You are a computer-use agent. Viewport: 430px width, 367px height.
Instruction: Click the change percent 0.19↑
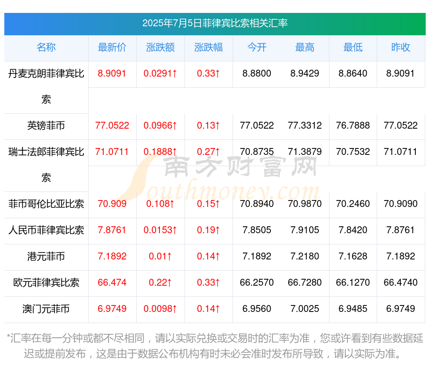coord(209,230)
